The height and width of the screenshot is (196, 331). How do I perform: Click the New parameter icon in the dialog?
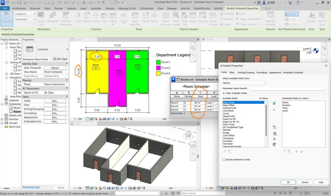coord(274,127)
